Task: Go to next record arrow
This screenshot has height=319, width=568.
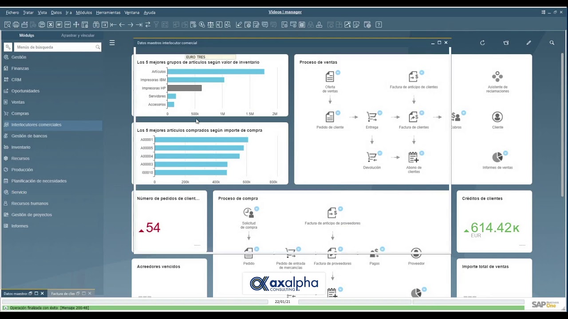Action: point(130,25)
